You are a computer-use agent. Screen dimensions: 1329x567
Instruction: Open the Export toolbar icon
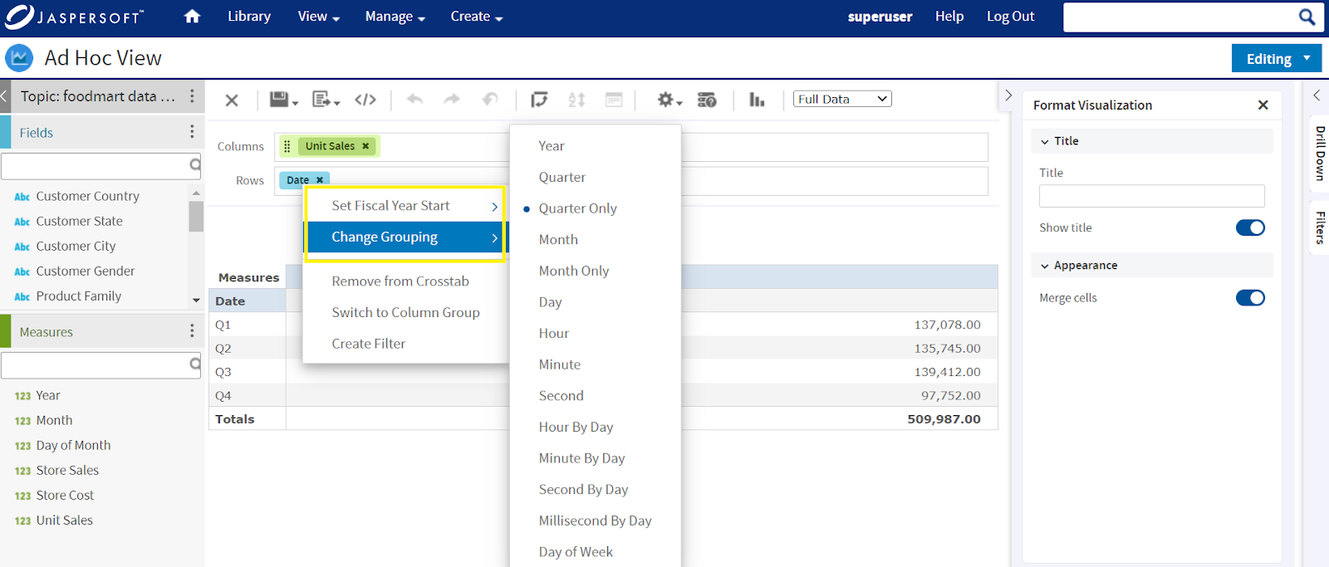[326, 100]
